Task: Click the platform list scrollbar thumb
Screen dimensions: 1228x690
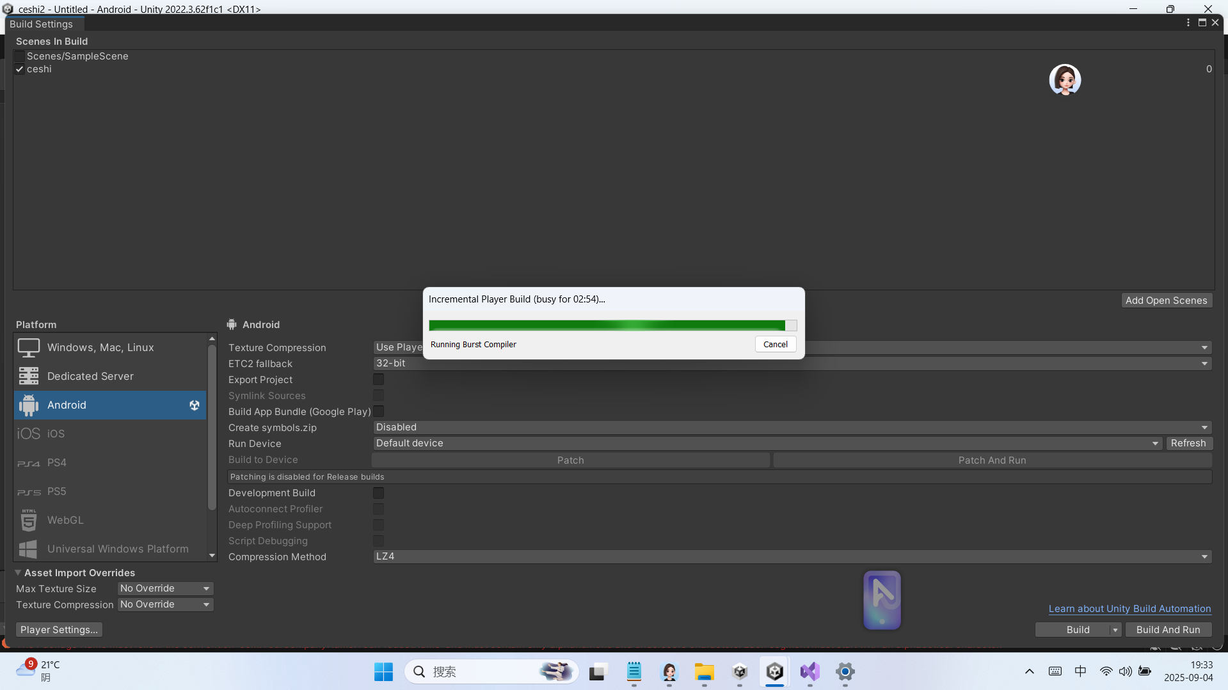Action: pos(212,428)
